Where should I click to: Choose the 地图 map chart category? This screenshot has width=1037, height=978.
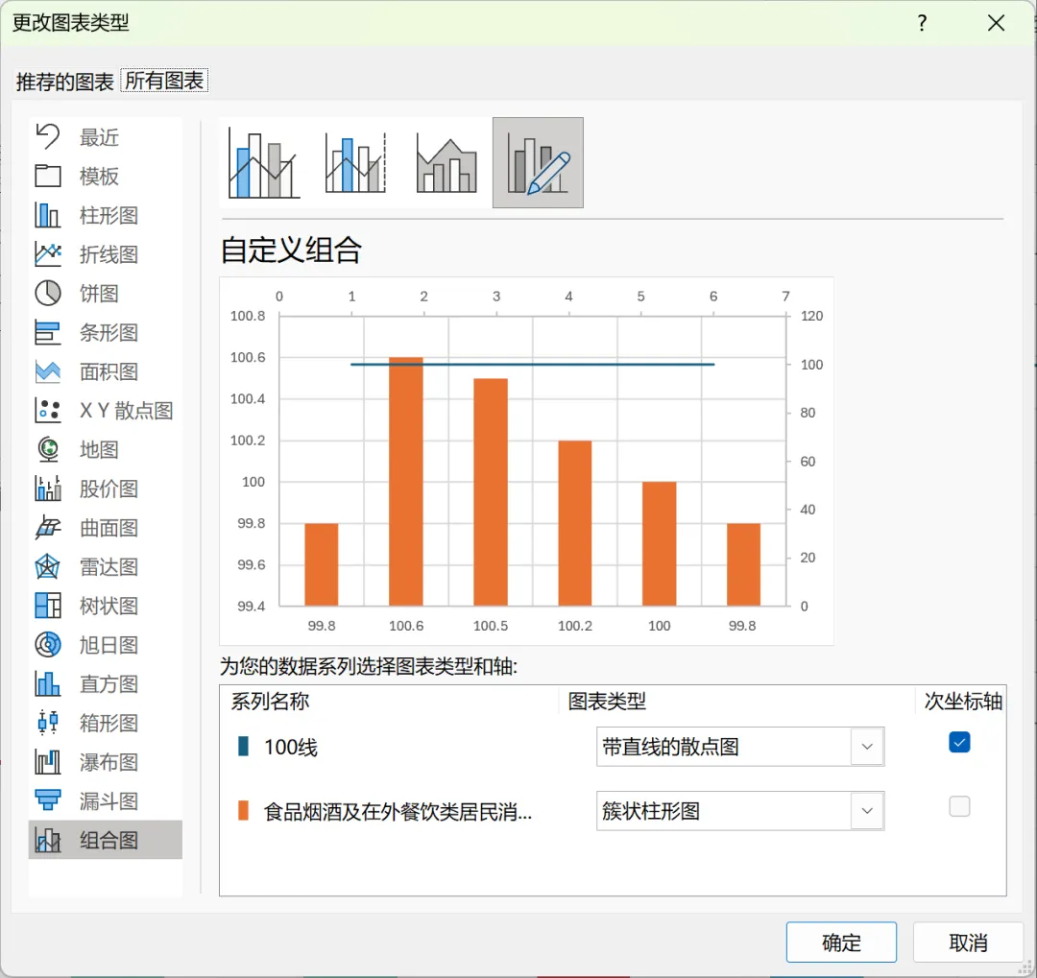point(106,450)
